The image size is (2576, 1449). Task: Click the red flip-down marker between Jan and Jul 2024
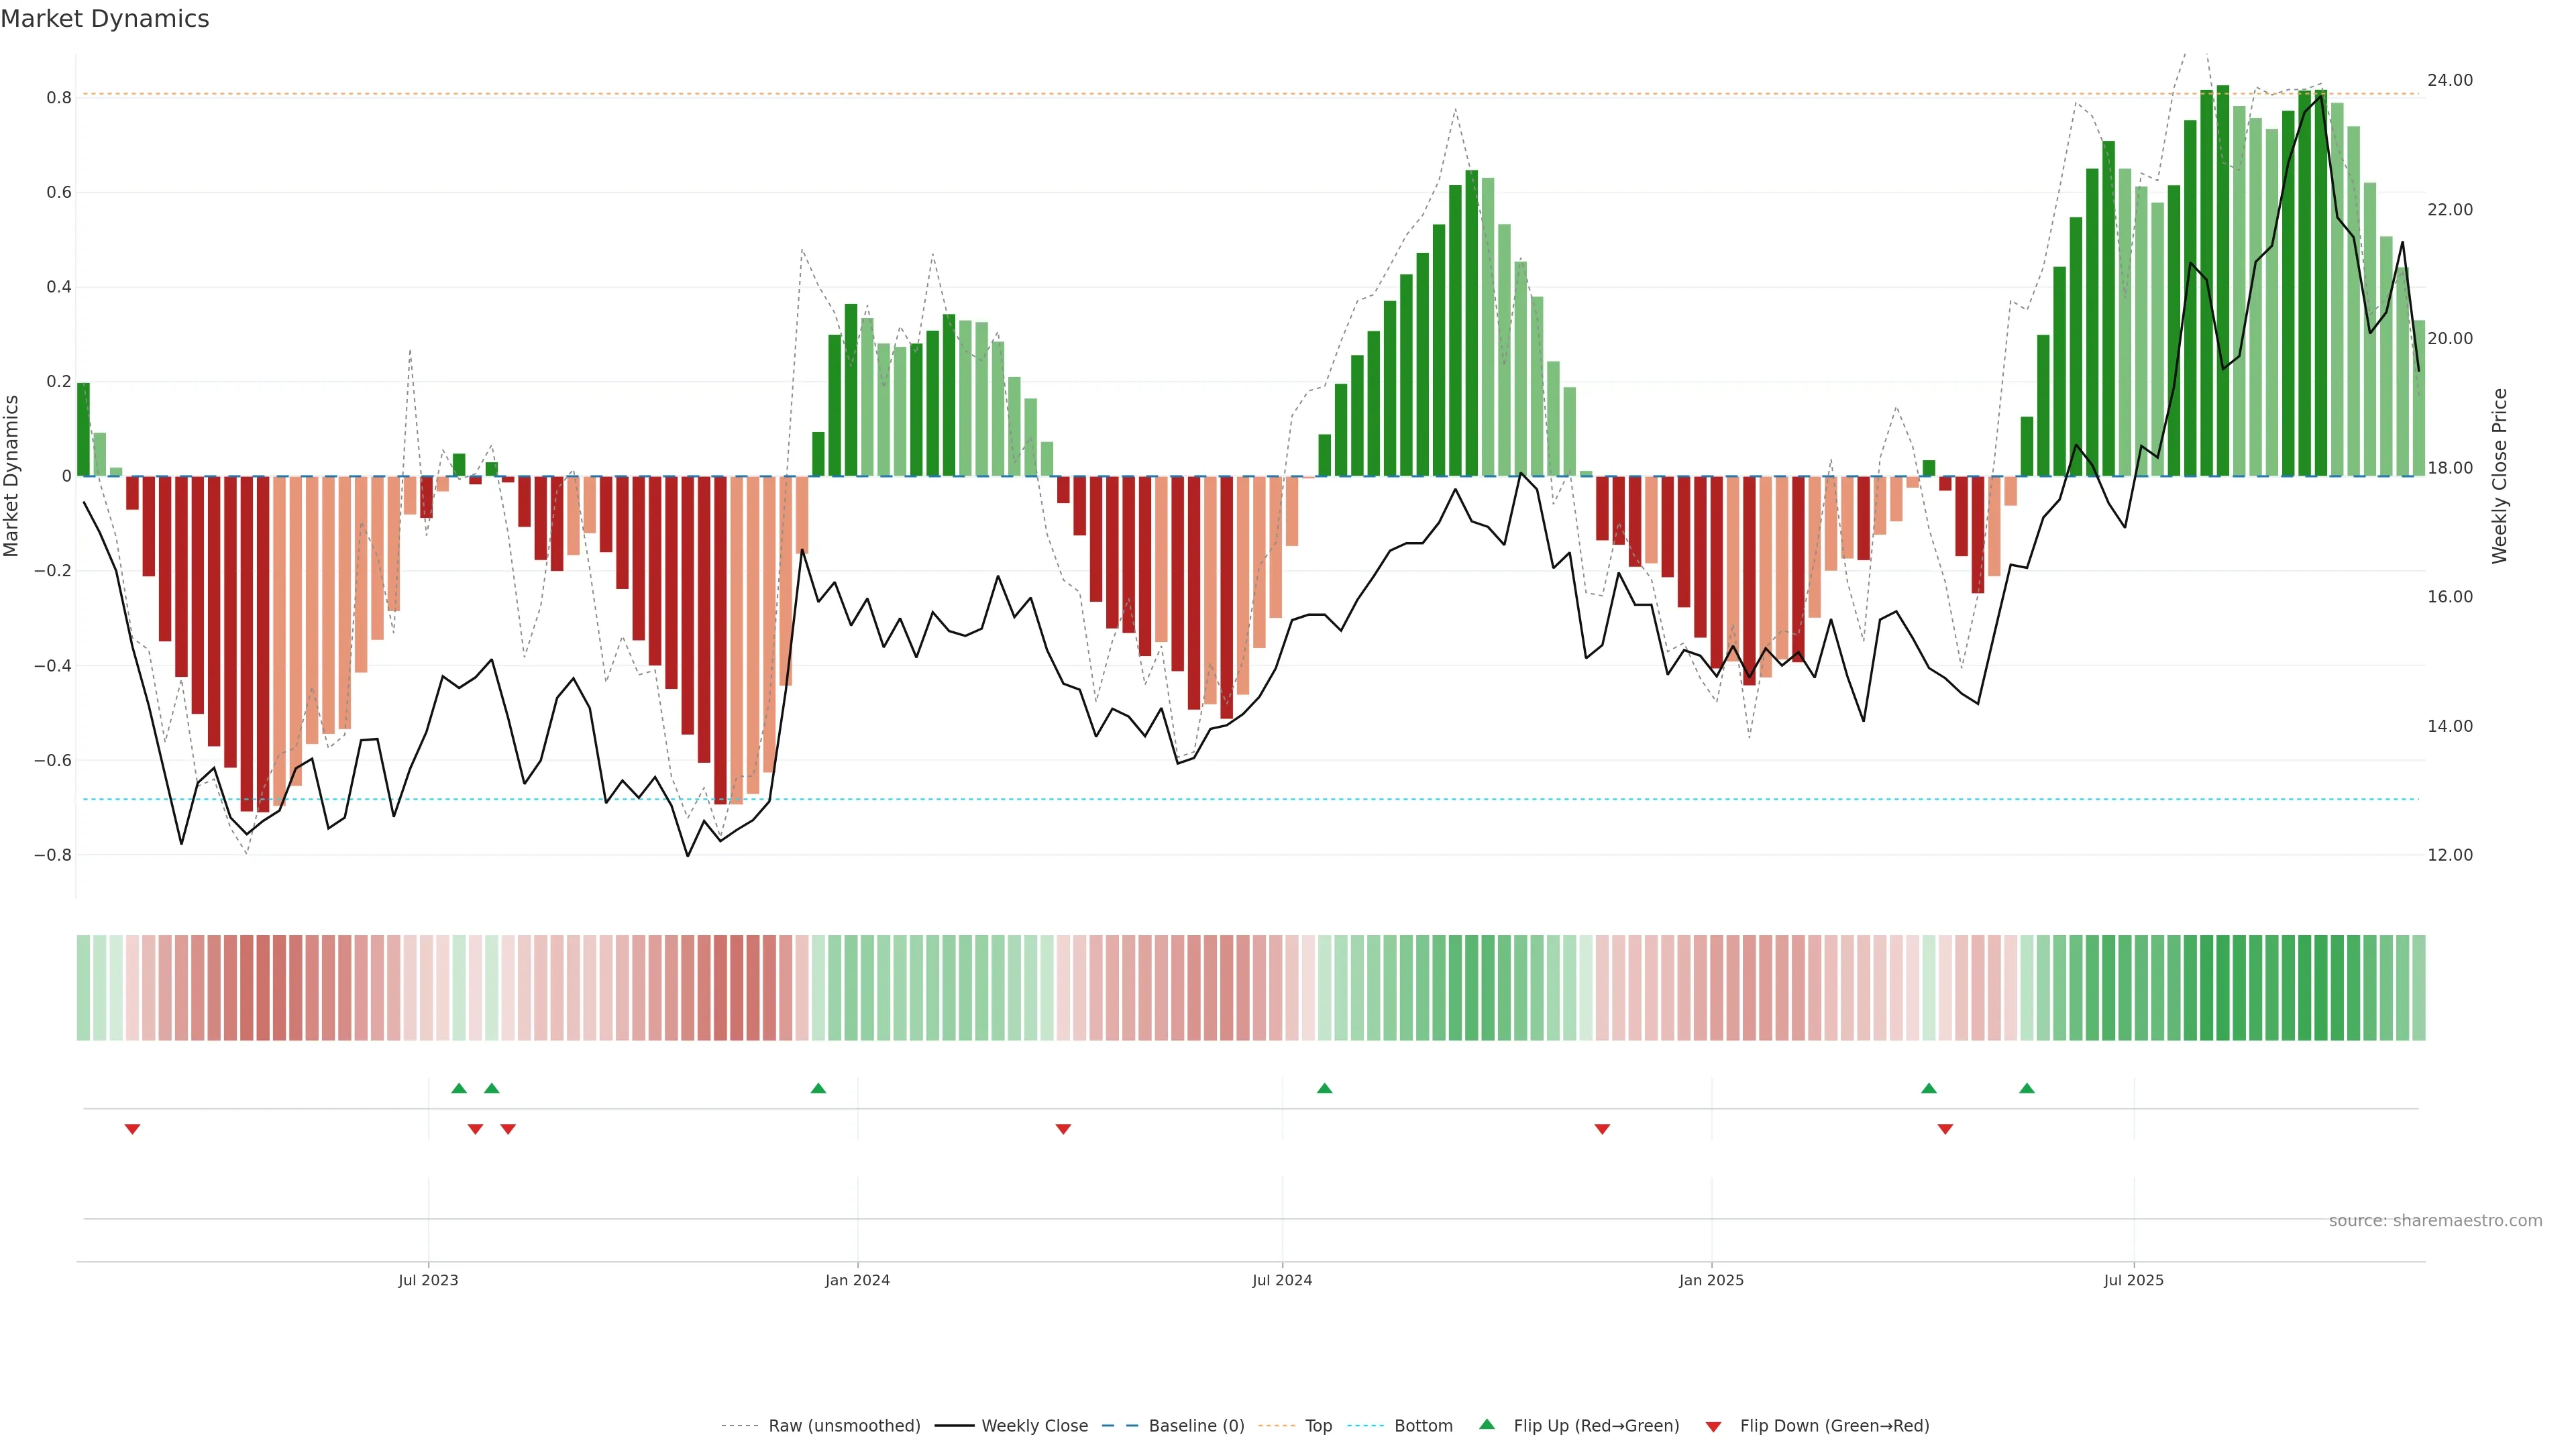coord(1063,1129)
